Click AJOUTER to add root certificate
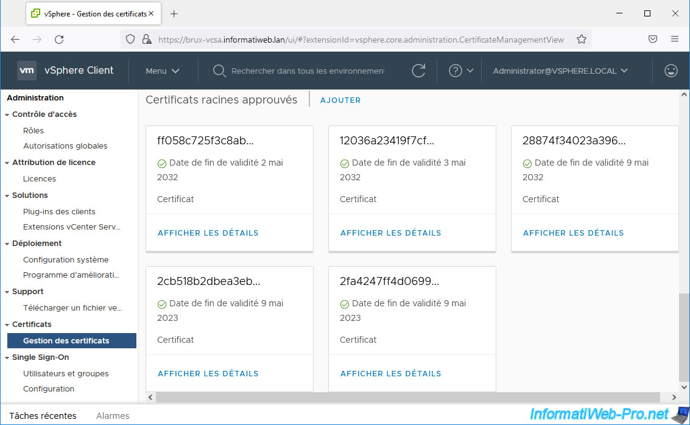The width and height of the screenshot is (690, 425). 340,100
